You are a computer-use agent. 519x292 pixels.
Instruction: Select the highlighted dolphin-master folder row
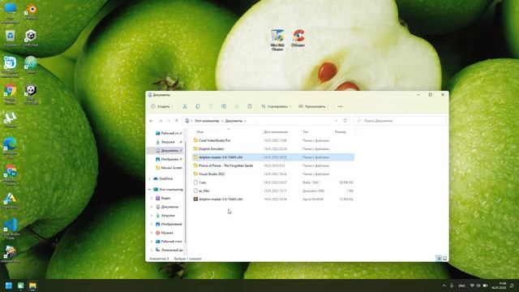tap(273, 157)
